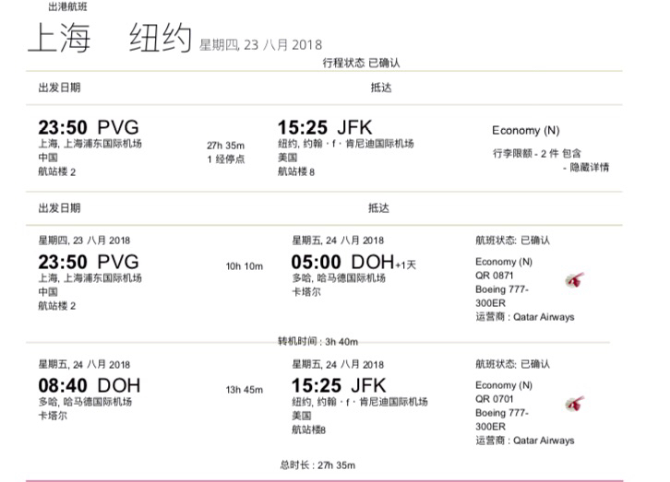This screenshot has height=482, width=670.
Task: Click the 27h 35m duration in summary row
Action: (x=225, y=146)
